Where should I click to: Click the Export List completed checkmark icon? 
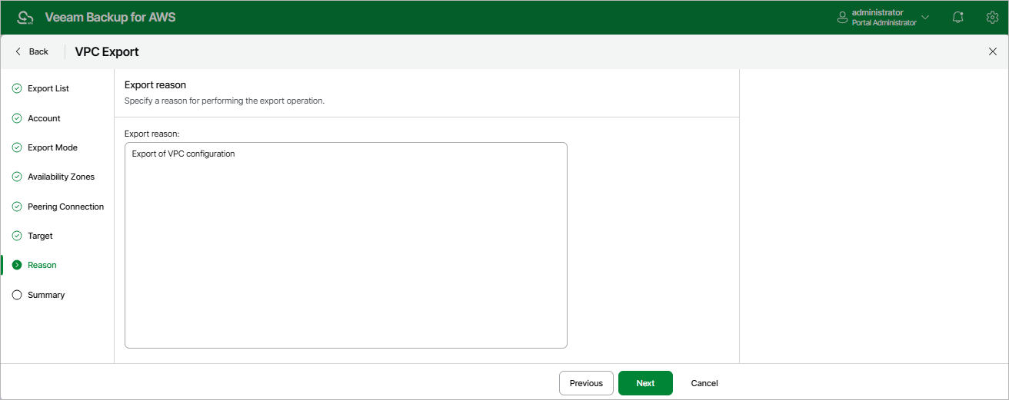pos(17,88)
